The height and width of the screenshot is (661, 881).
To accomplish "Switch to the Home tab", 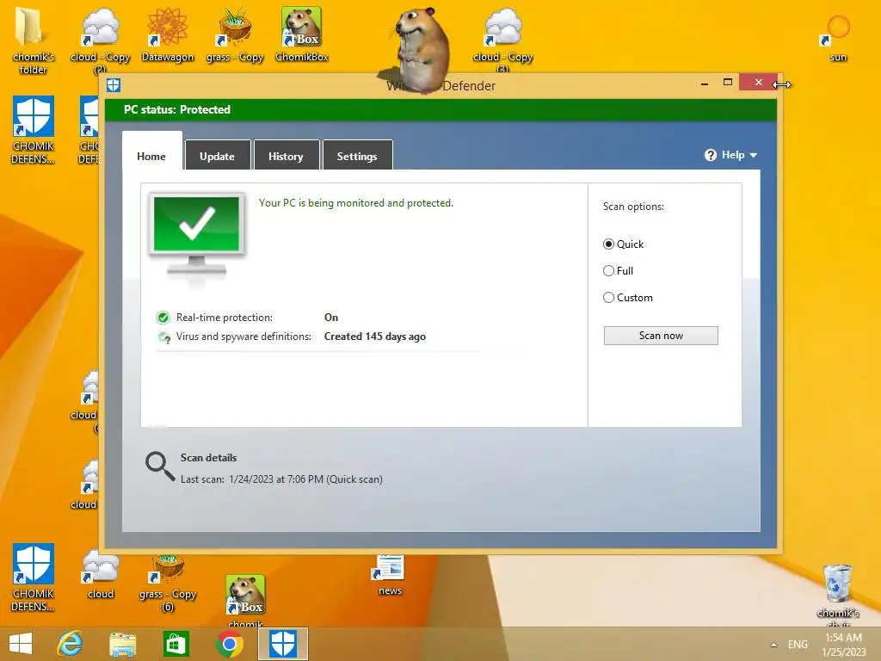I will pyautogui.click(x=151, y=156).
